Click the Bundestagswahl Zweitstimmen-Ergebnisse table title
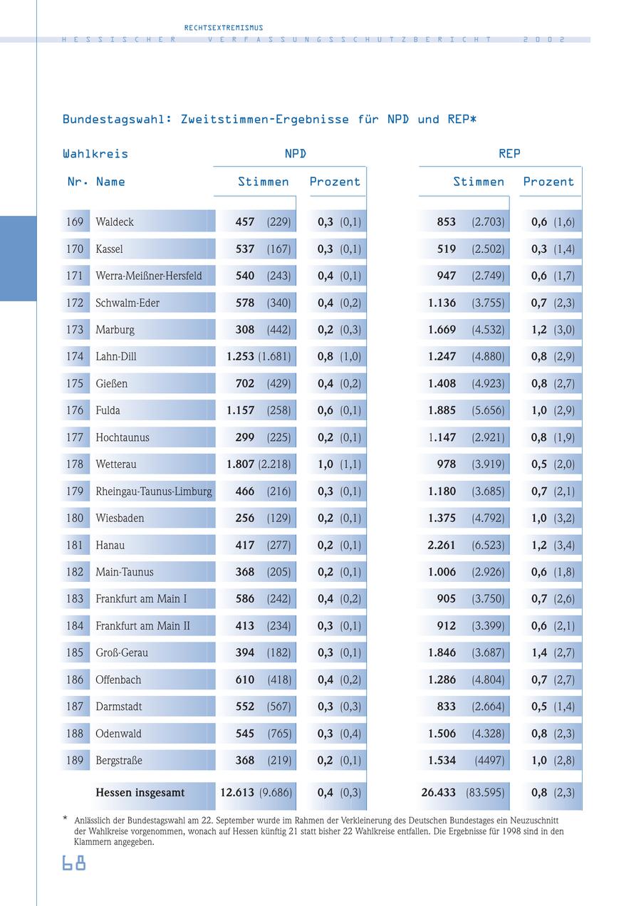This screenshot has height=906, width=641. tap(269, 119)
